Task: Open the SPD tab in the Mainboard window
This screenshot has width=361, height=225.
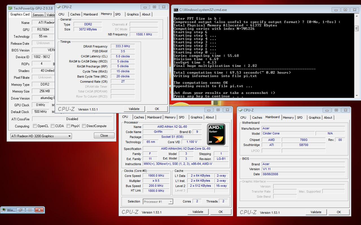Action: coord(300,118)
